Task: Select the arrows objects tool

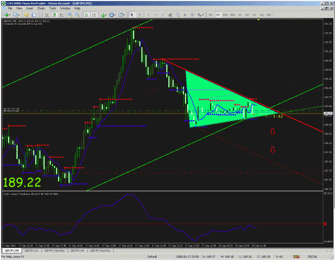Action: pos(199,15)
